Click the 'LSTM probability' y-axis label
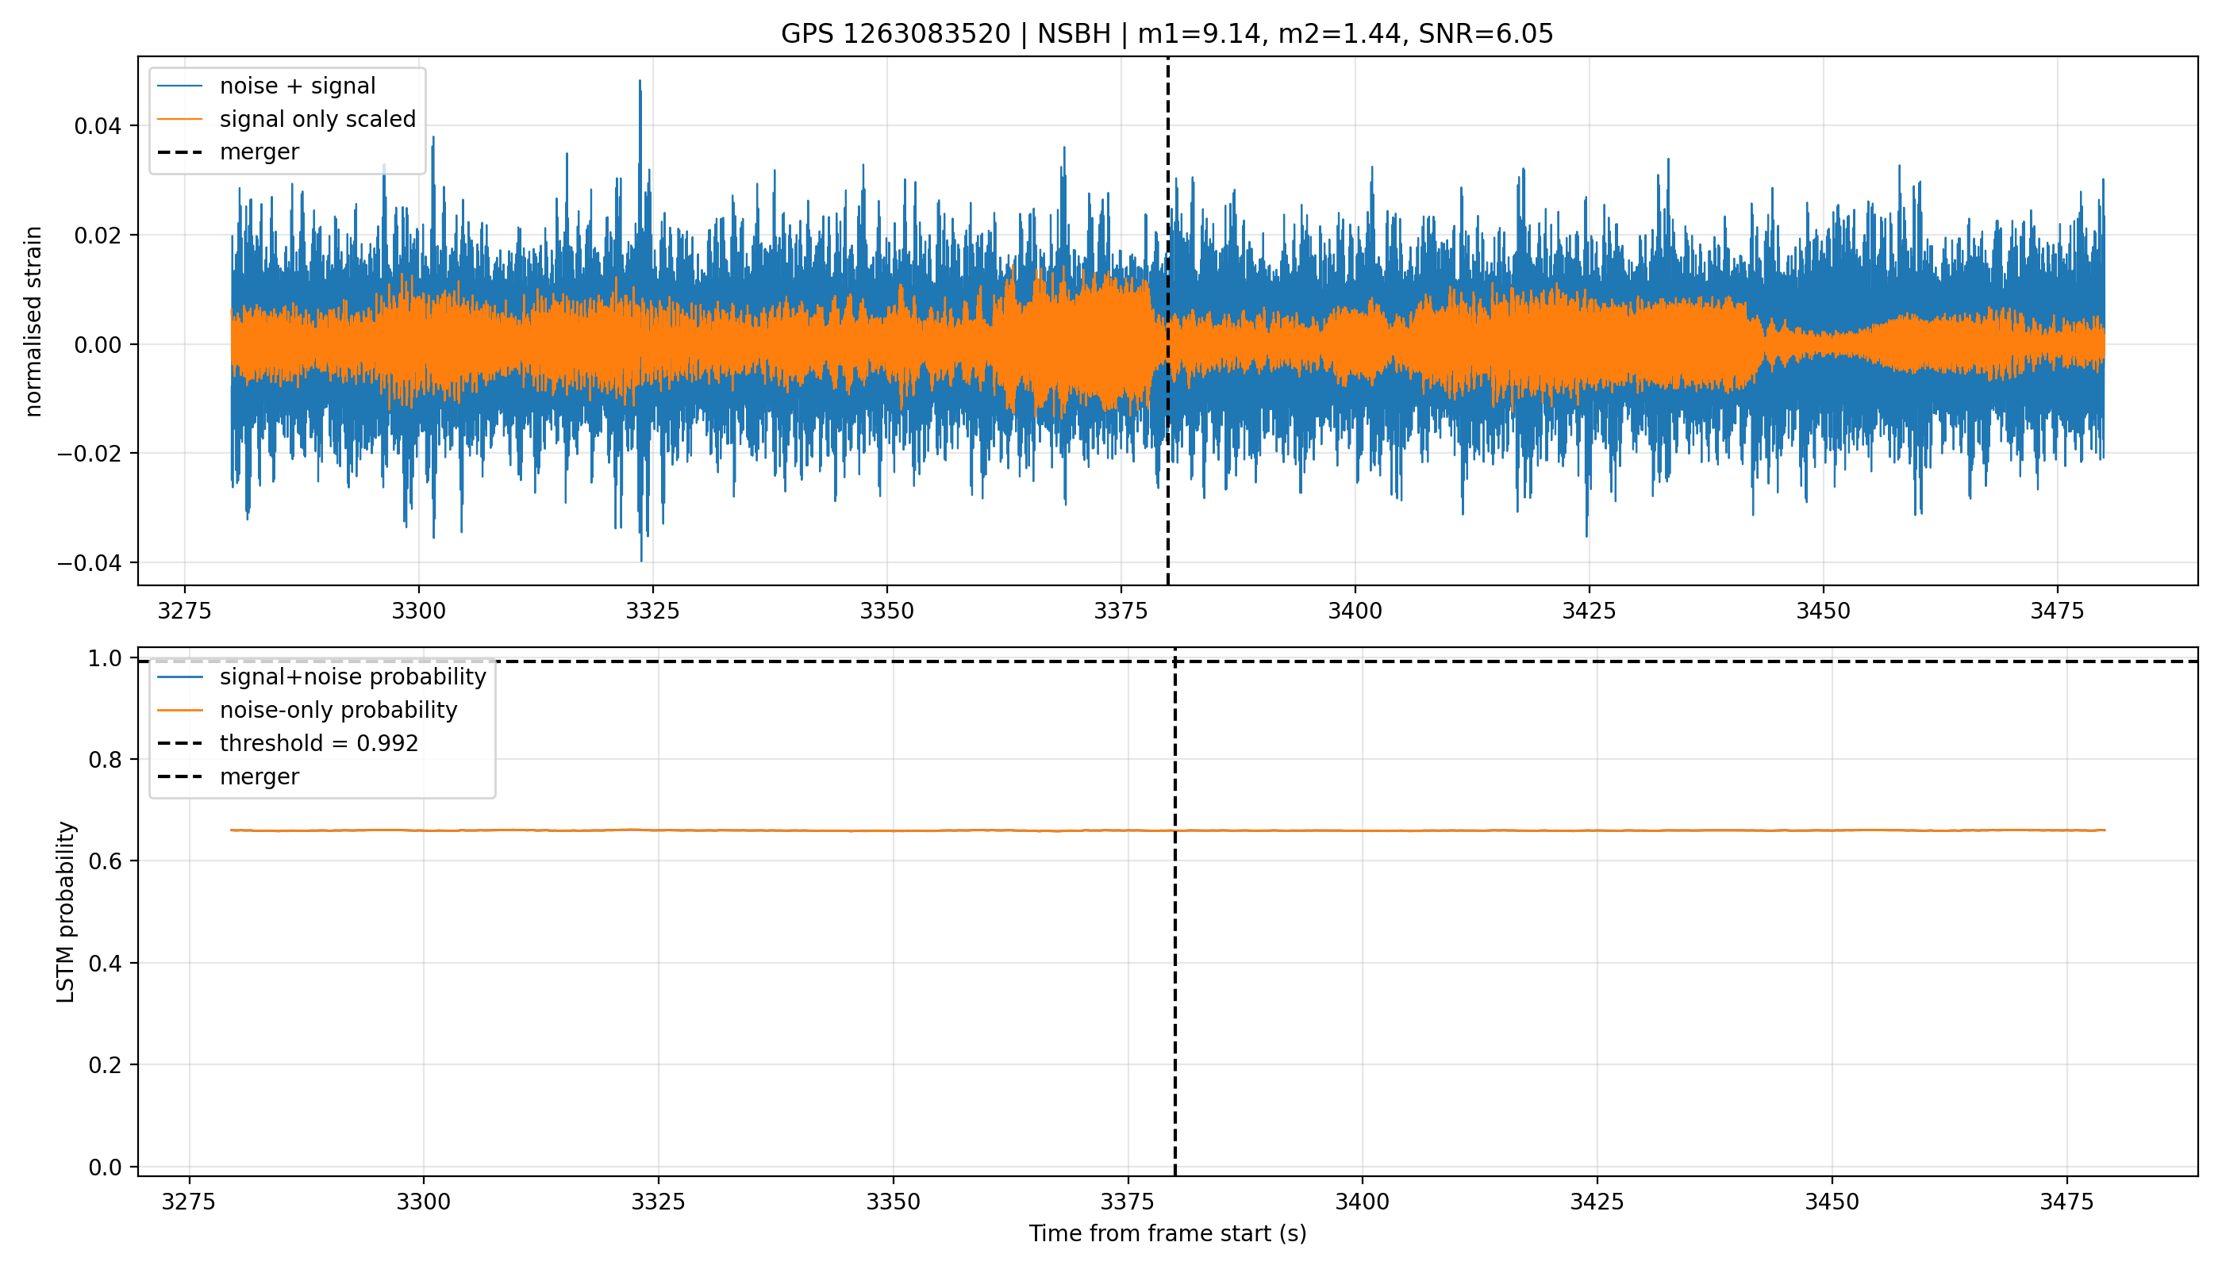Screen dimensions: 2222x1269 [67, 911]
